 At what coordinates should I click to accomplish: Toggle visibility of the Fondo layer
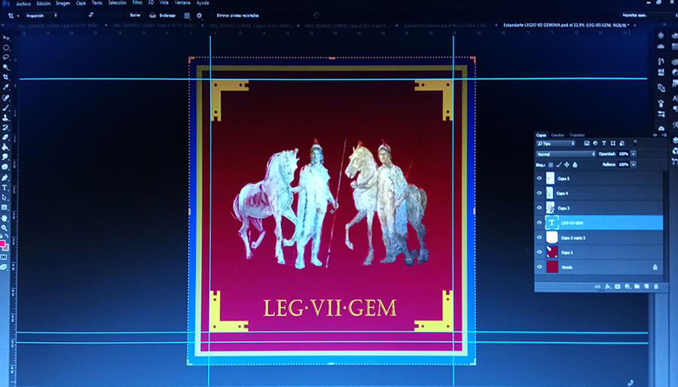[539, 267]
